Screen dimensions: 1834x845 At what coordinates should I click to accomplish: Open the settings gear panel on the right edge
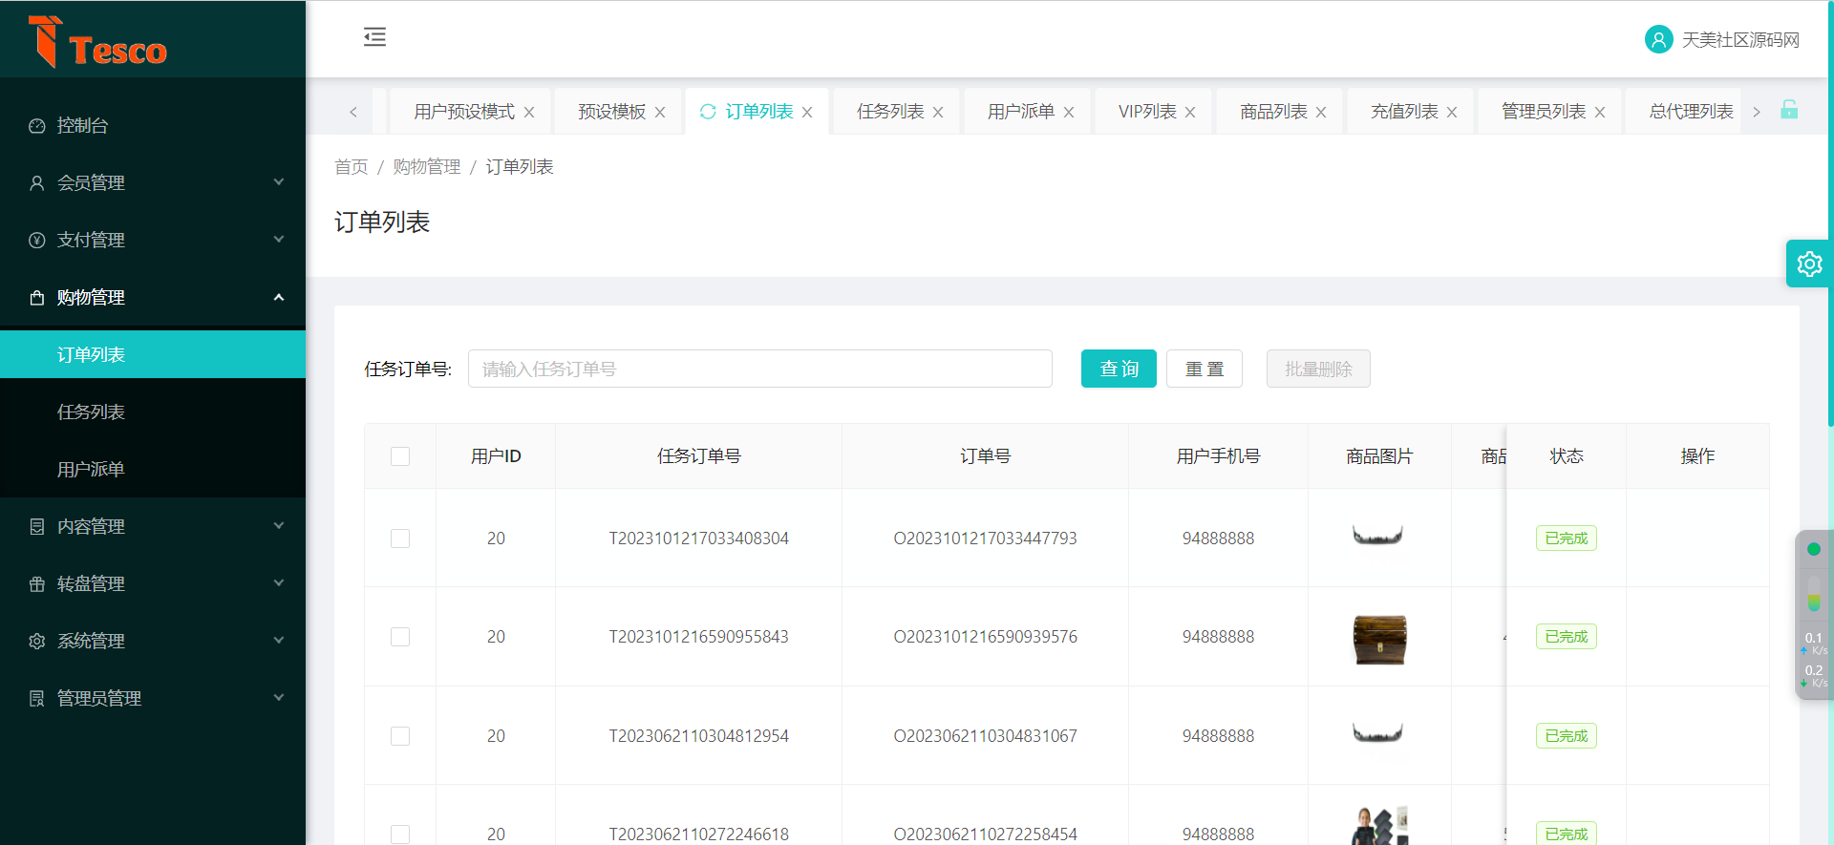pyautogui.click(x=1809, y=264)
